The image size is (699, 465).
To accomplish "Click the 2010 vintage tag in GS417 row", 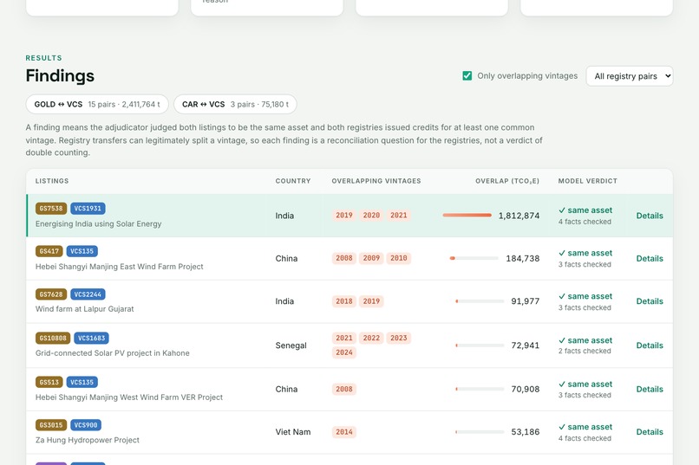I will (399, 258).
